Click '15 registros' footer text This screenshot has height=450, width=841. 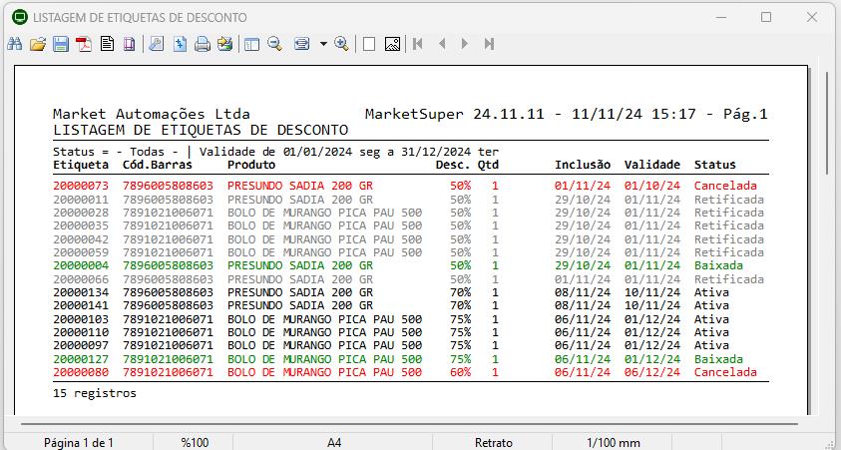point(95,393)
